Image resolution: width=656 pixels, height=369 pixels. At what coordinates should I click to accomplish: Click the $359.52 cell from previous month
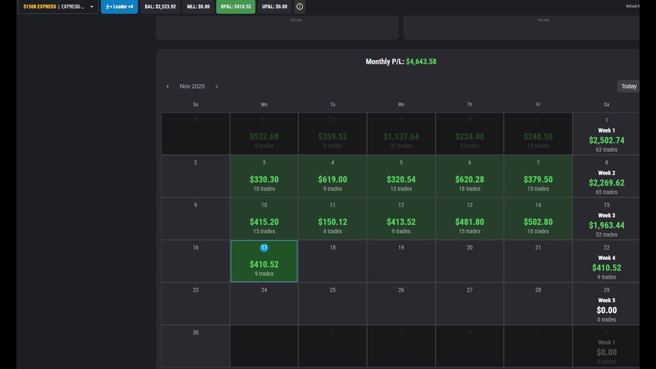[x=333, y=134]
